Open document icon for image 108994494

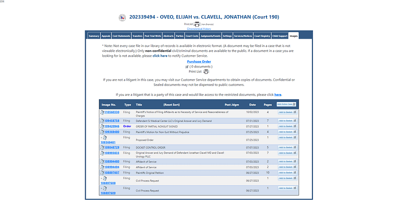click(x=102, y=168)
